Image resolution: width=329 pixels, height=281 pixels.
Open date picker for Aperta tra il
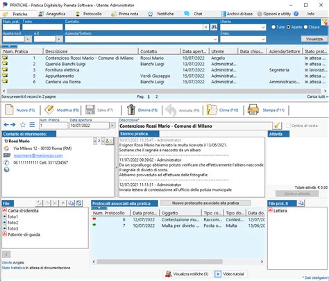click(28, 39)
